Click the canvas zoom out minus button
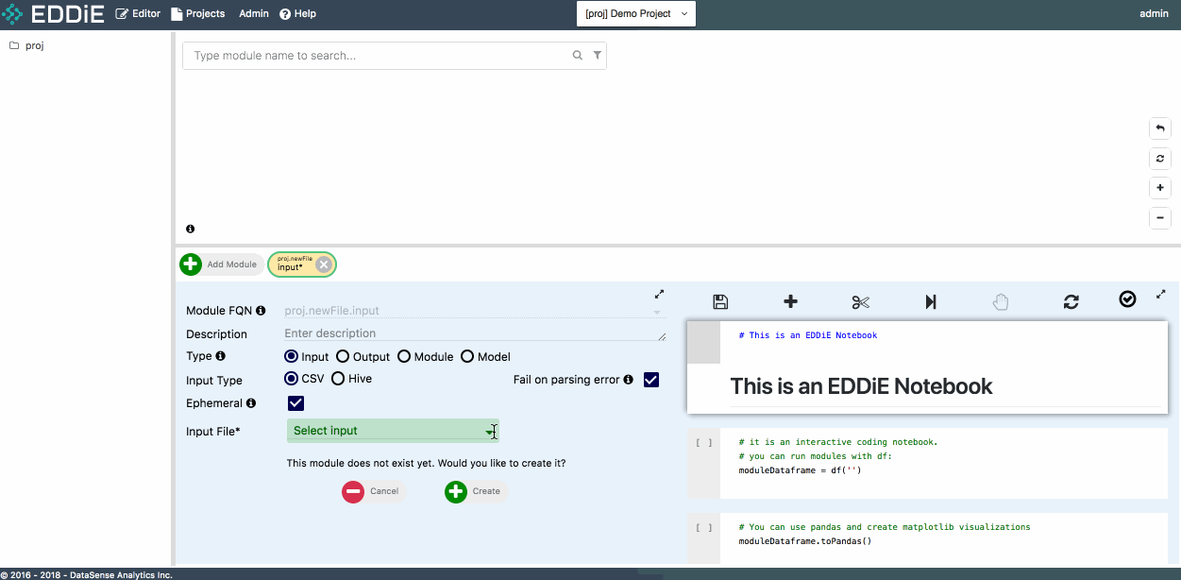The width and height of the screenshot is (1181, 580). click(x=1160, y=218)
